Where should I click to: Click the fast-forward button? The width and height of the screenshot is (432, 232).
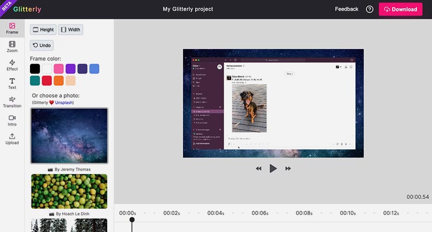tap(288, 168)
